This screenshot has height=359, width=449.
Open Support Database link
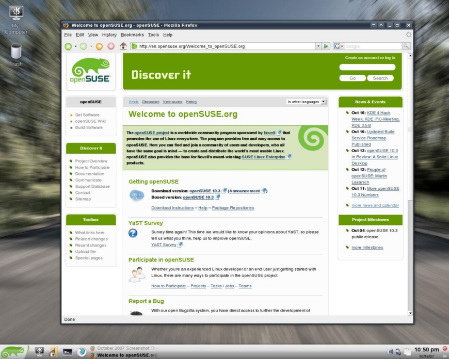(x=92, y=186)
